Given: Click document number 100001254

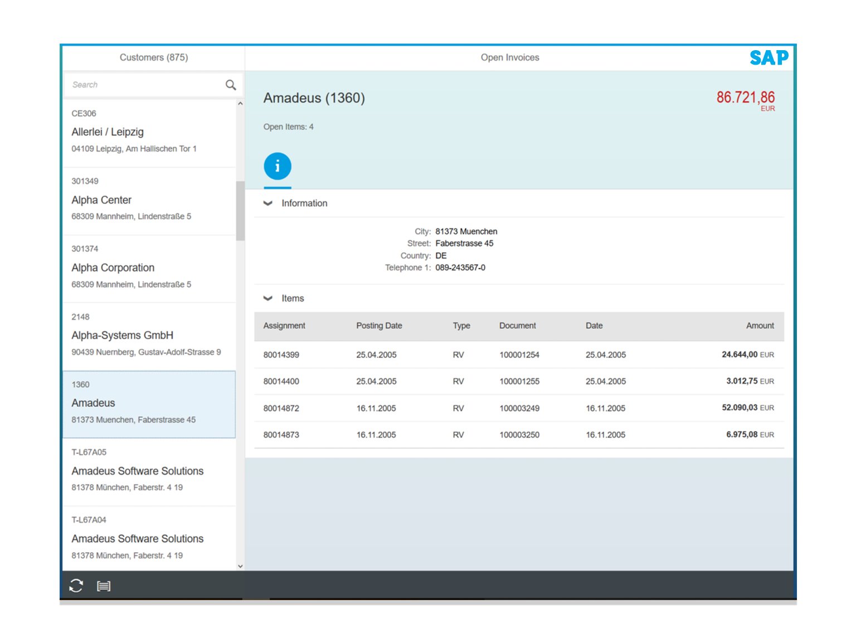Looking at the screenshot, I should [519, 355].
